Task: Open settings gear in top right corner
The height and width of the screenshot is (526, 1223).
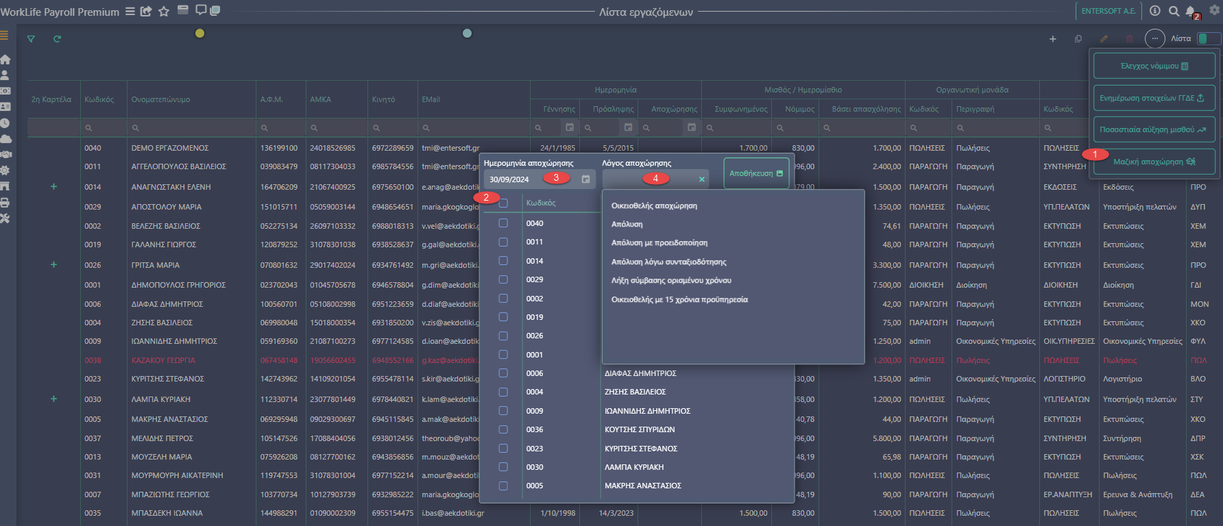Action: tap(1215, 10)
